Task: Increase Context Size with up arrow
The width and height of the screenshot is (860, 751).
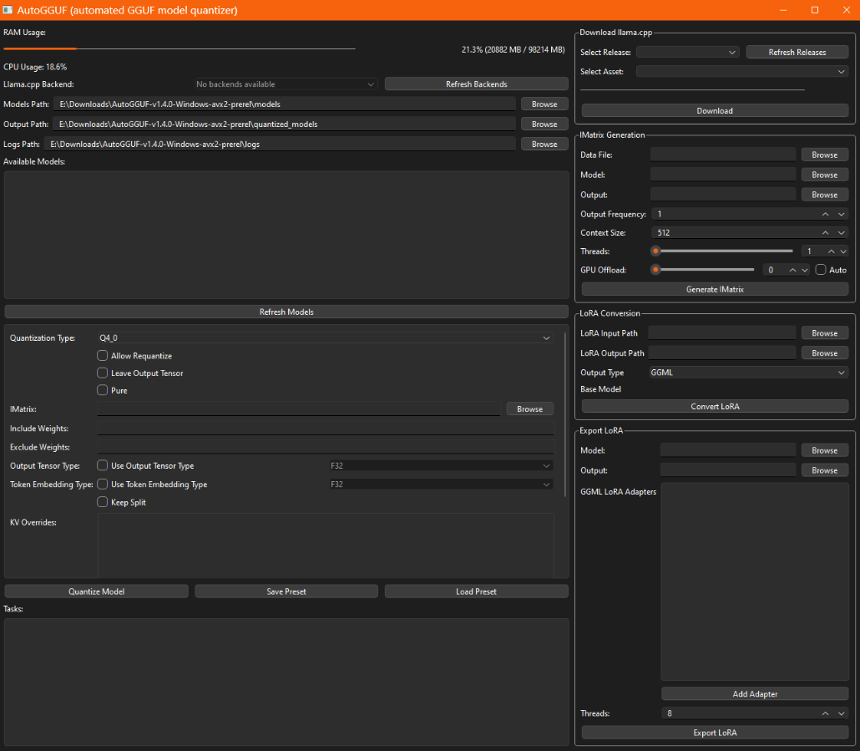Action: point(826,233)
